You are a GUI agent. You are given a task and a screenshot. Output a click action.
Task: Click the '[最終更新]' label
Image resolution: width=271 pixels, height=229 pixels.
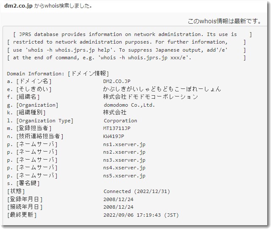coord(22,215)
